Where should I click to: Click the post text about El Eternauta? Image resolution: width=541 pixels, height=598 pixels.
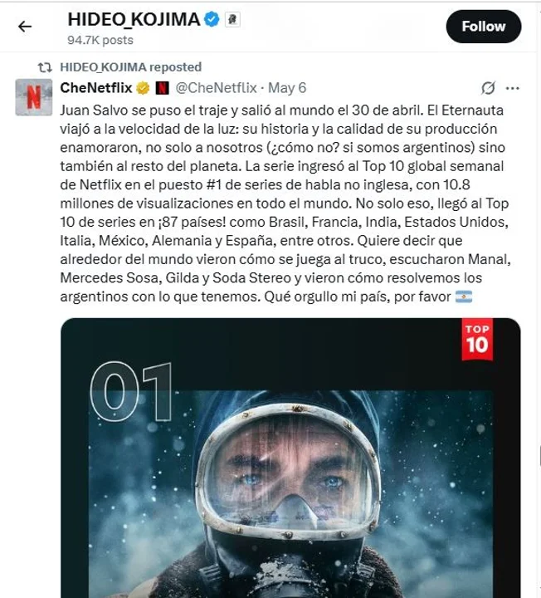pos(285,203)
